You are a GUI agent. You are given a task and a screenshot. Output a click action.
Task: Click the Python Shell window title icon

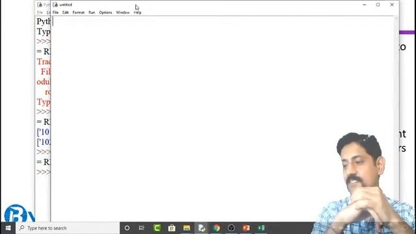pos(40,5)
